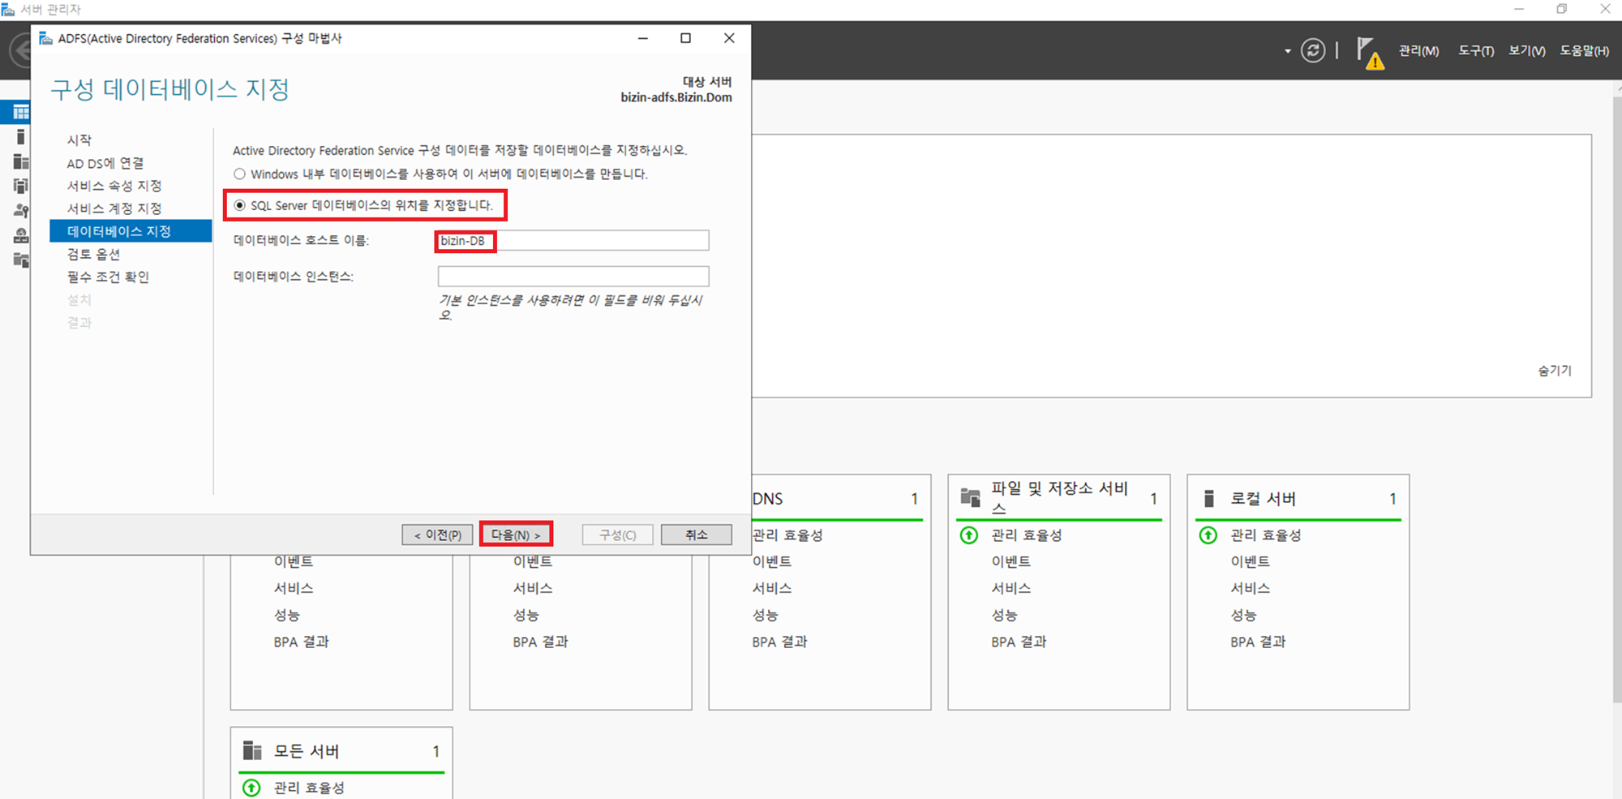1622x799 pixels.
Task: Open the 파일 및 저장소 서비스 tile header
Action: 1059,497
